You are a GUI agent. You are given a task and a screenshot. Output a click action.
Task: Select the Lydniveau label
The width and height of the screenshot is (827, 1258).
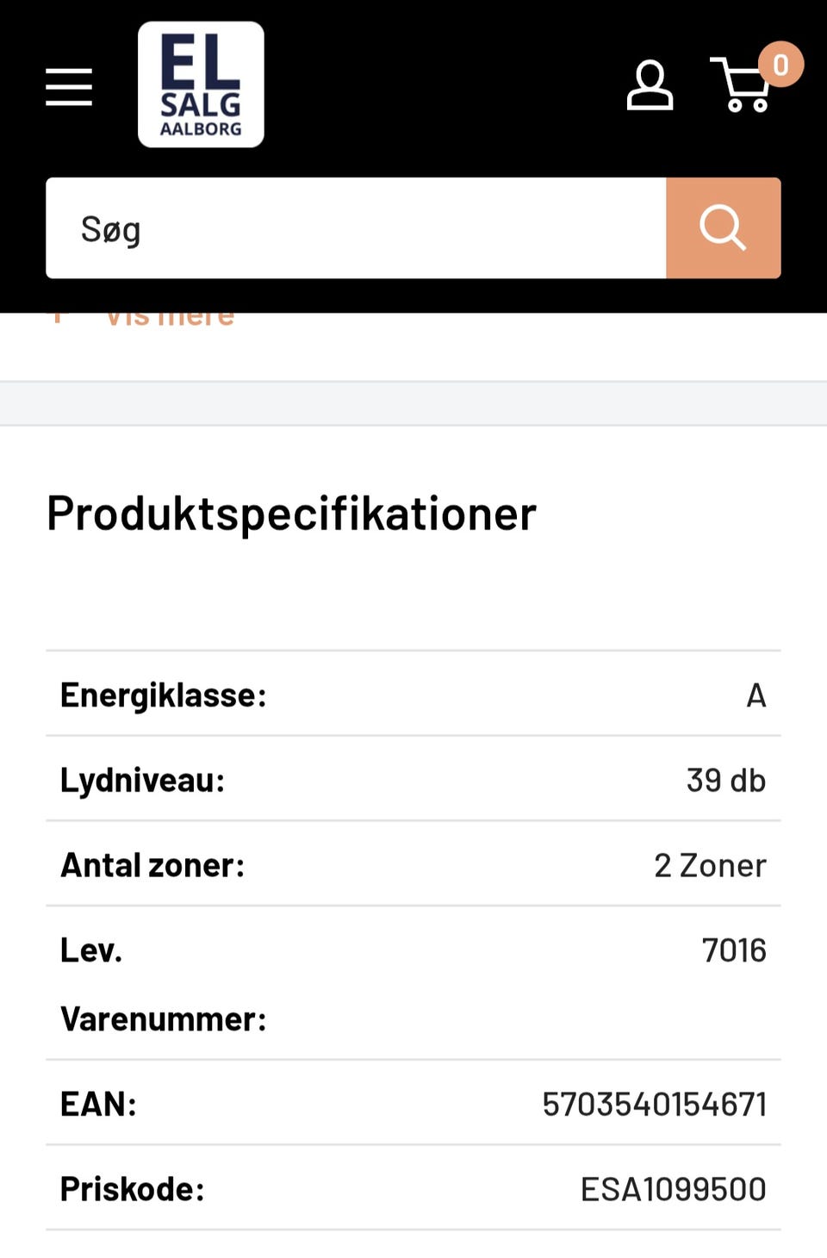(142, 780)
